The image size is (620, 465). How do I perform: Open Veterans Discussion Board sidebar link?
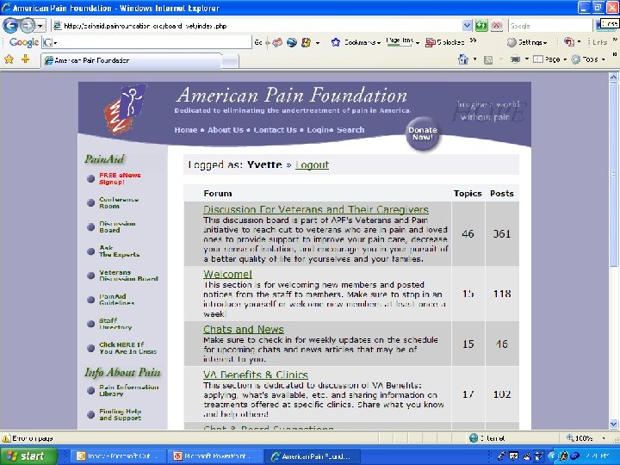[x=128, y=276]
